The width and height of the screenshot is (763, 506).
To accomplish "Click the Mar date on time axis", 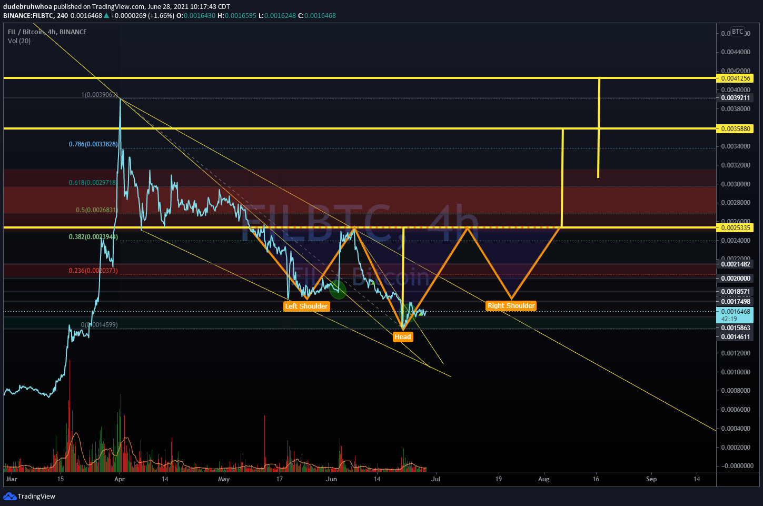I will pyautogui.click(x=12, y=479).
